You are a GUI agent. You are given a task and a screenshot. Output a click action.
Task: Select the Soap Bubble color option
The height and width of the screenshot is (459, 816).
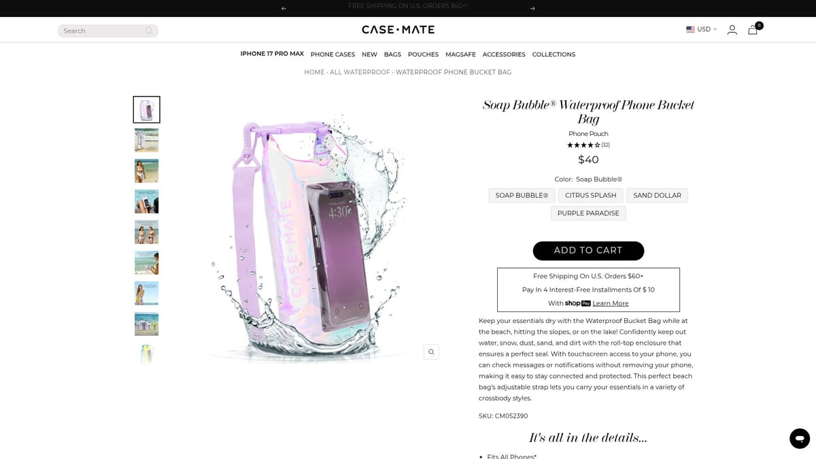coord(522,195)
